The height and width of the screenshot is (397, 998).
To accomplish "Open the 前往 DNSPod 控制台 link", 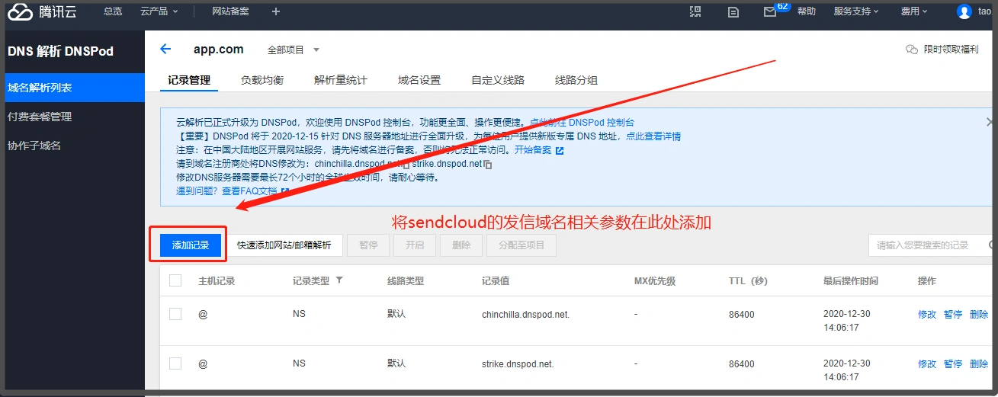I will pyautogui.click(x=582, y=122).
